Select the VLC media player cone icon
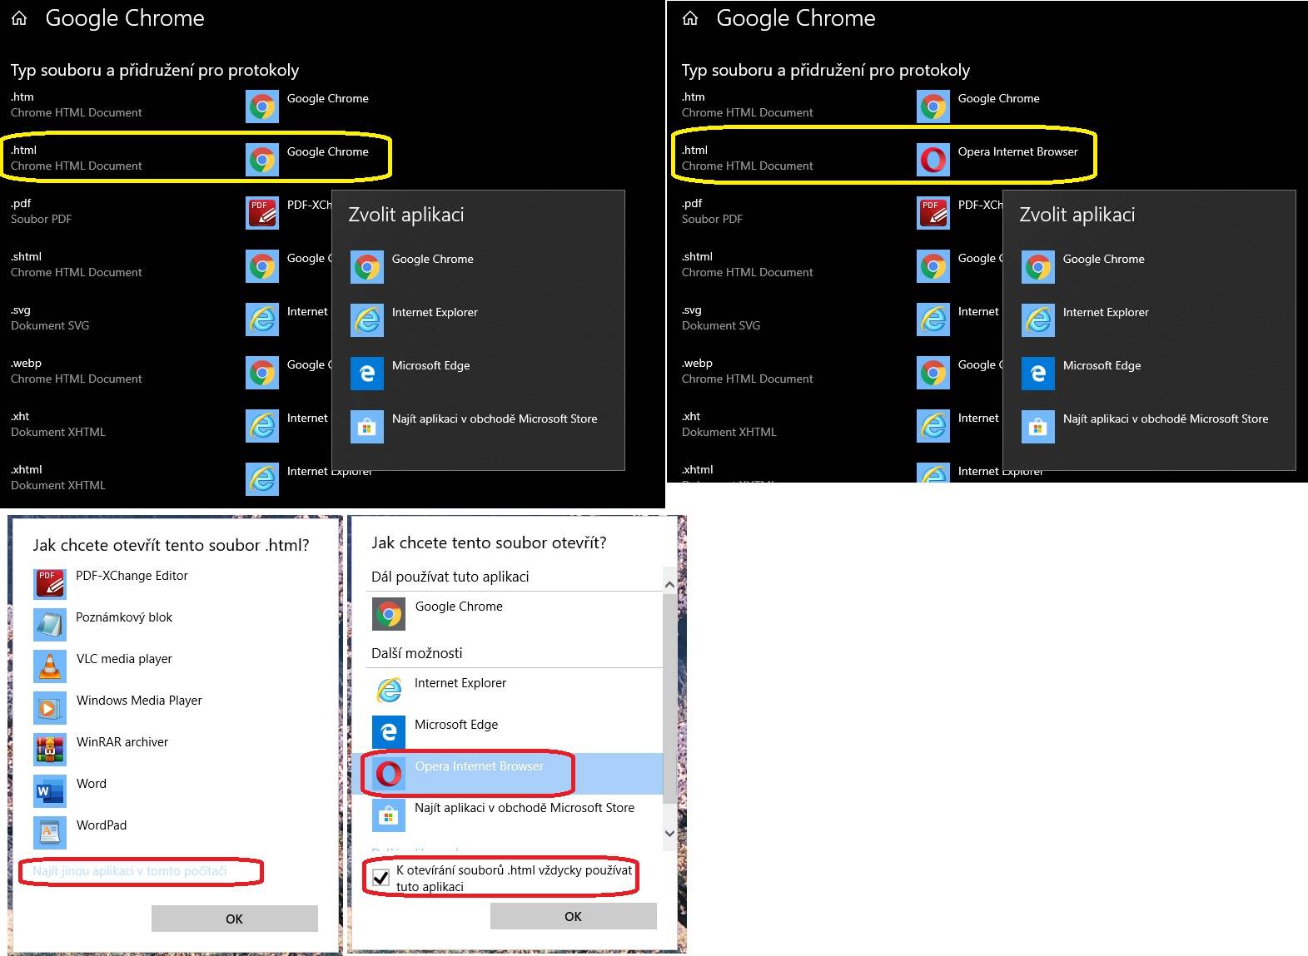 coord(50,666)
